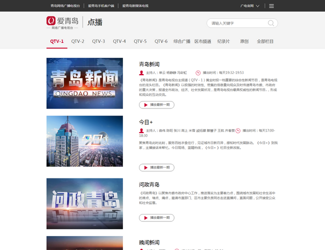The height and width of the screenshot is (250, 325).
Task: Open the 综合广播 tab
Action: 182,41
